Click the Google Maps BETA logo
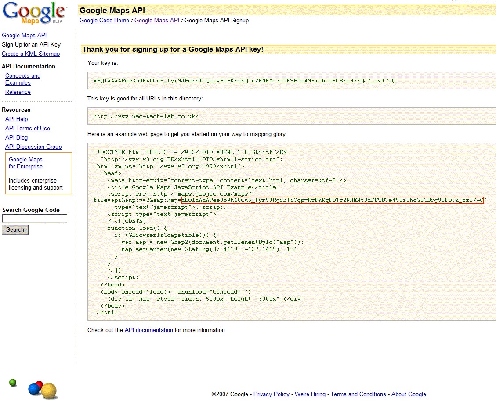This screenshot has height=401, width=496. tap(34, 13)
